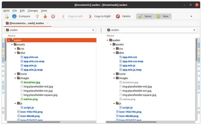Click the red Delete prohibition icon
202x125 pixels.
[118, 16]
